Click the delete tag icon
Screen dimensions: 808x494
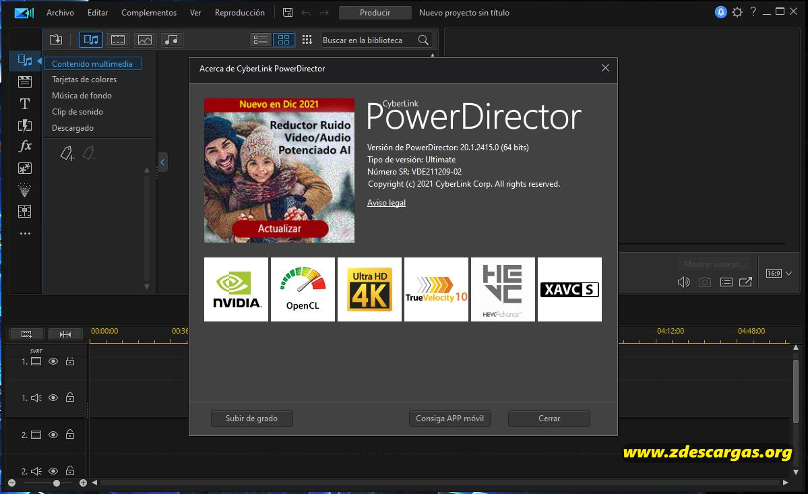tap(89, 153)
